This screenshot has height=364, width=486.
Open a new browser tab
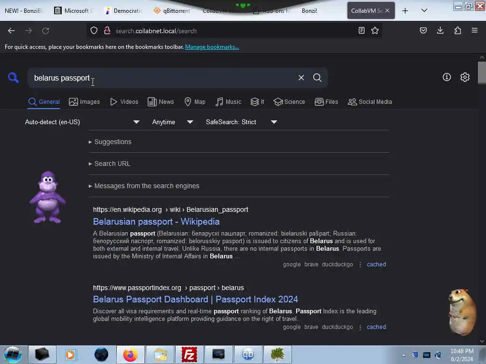(405, 11)
